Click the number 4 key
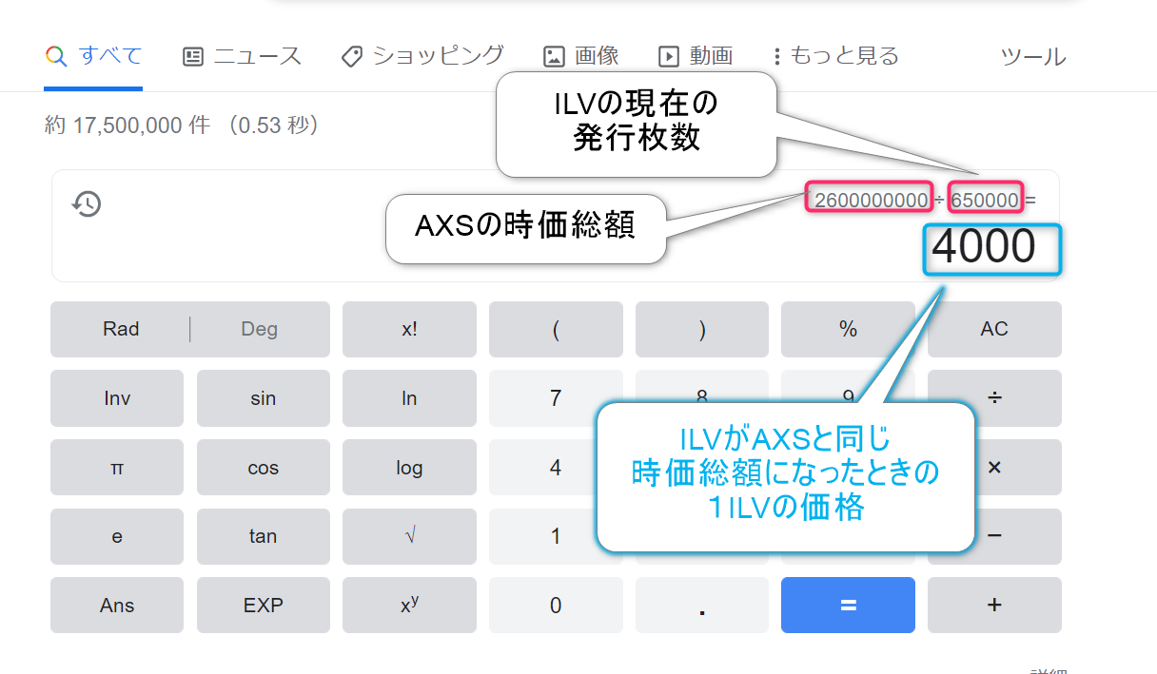Image resolution: width=1157 pixels, height=674 pixels. point(556,468)
